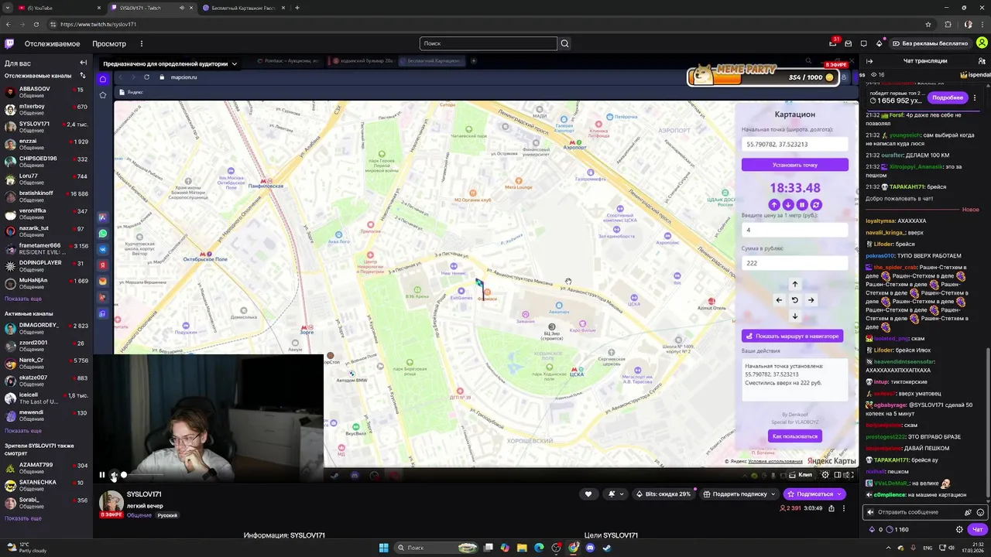Open community users icon in chat header
Image resolution: width=991 pixels, height=557 pixels.
pos(982,60)
